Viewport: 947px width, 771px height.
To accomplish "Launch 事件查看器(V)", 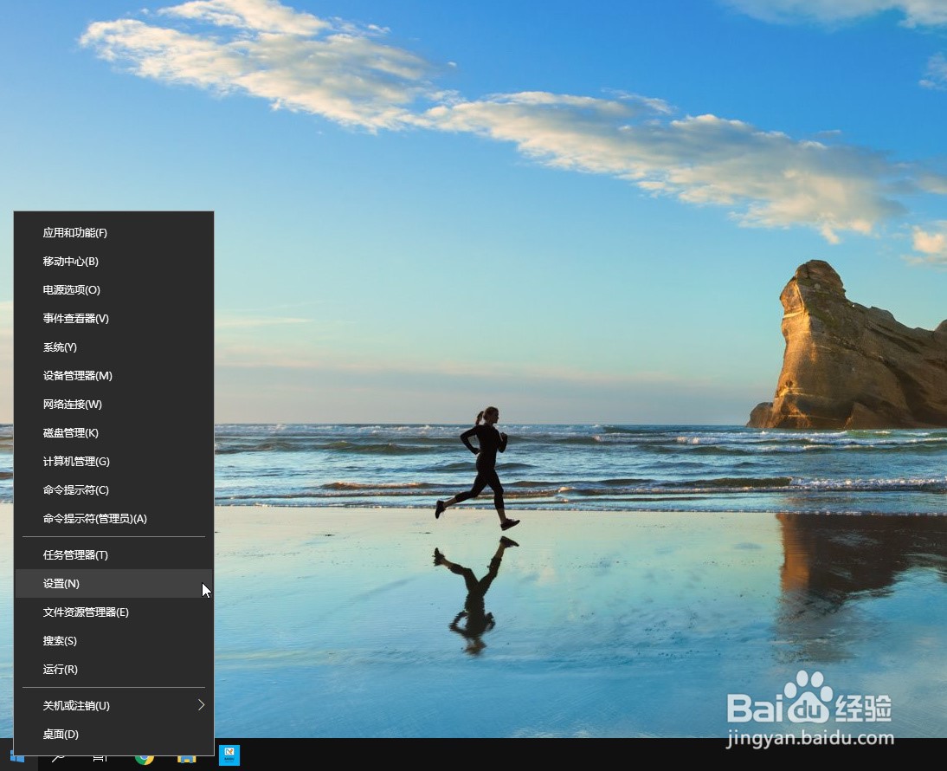I will tap(113, 319).
